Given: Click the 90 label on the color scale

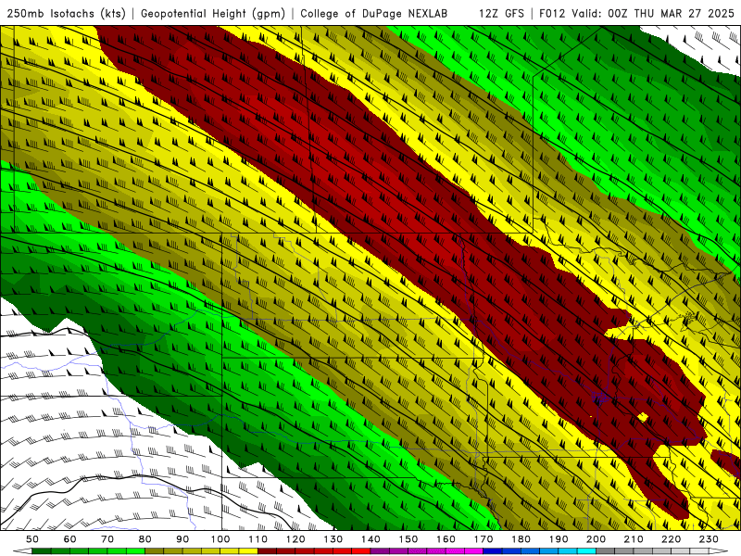Looking at the screenshot, I should [182, 539].
